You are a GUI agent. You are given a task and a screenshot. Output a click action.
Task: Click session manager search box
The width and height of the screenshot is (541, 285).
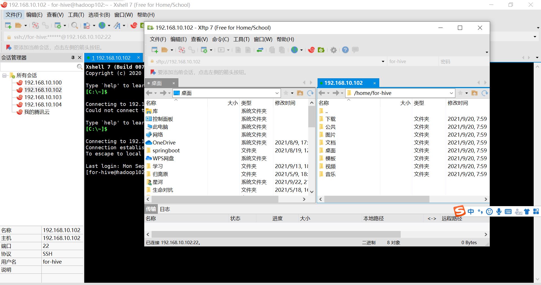[x=39, y=66]
